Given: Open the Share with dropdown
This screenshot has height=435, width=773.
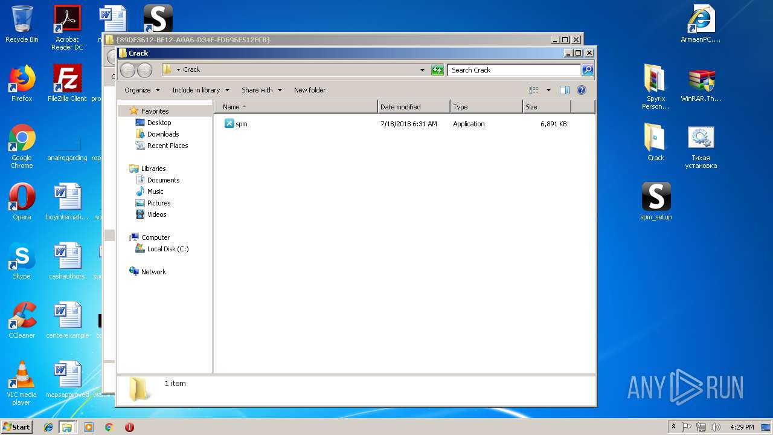Looking at the screenshot, I should tap(261, 90).
